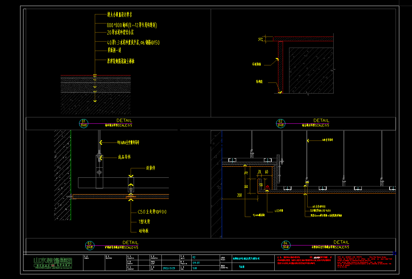Click the DT-01 drawing number field
This screenshot has width=412, height=279.
click(x=197, y=263)
